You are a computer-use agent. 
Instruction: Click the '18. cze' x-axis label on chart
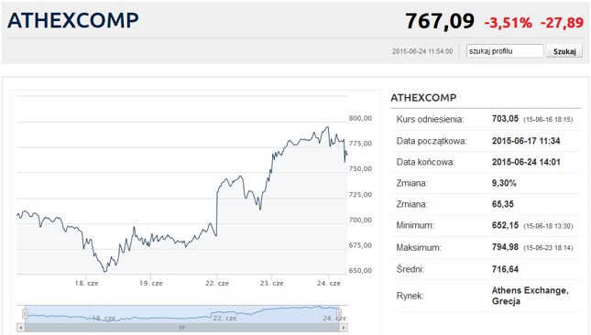tap(86, 283)
